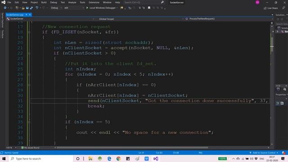Open the x64 platform dropdown

(74, 8)
